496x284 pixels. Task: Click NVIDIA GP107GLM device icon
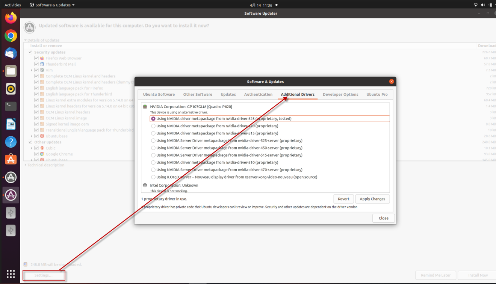click(x=145, y=107)
